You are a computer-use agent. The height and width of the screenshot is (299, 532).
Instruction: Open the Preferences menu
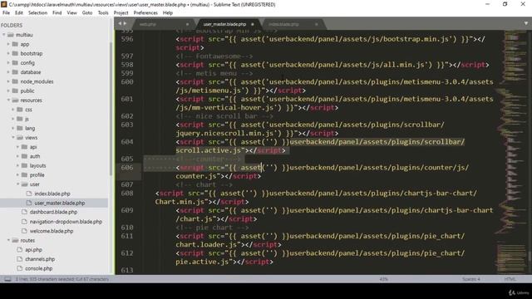point(145,13)
